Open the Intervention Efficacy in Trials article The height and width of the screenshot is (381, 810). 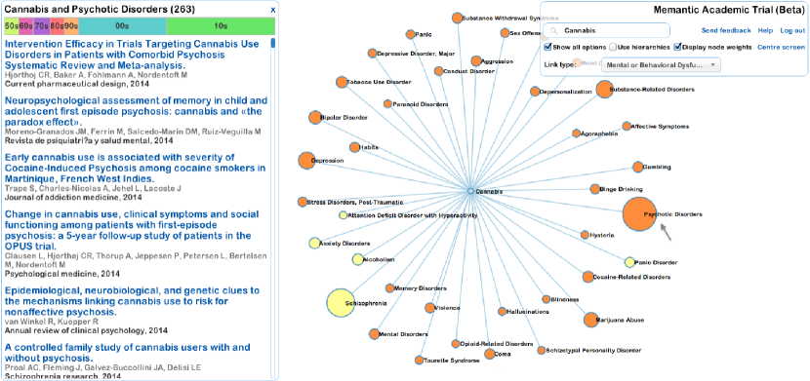click(x=132, y=55)
